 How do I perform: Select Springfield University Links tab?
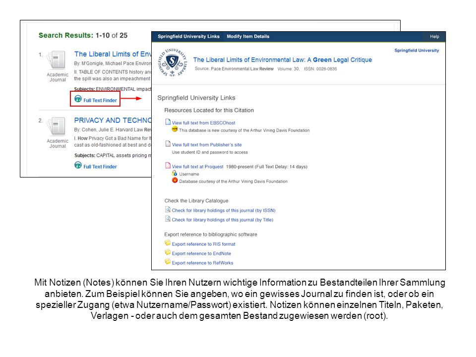click(188, 36)
